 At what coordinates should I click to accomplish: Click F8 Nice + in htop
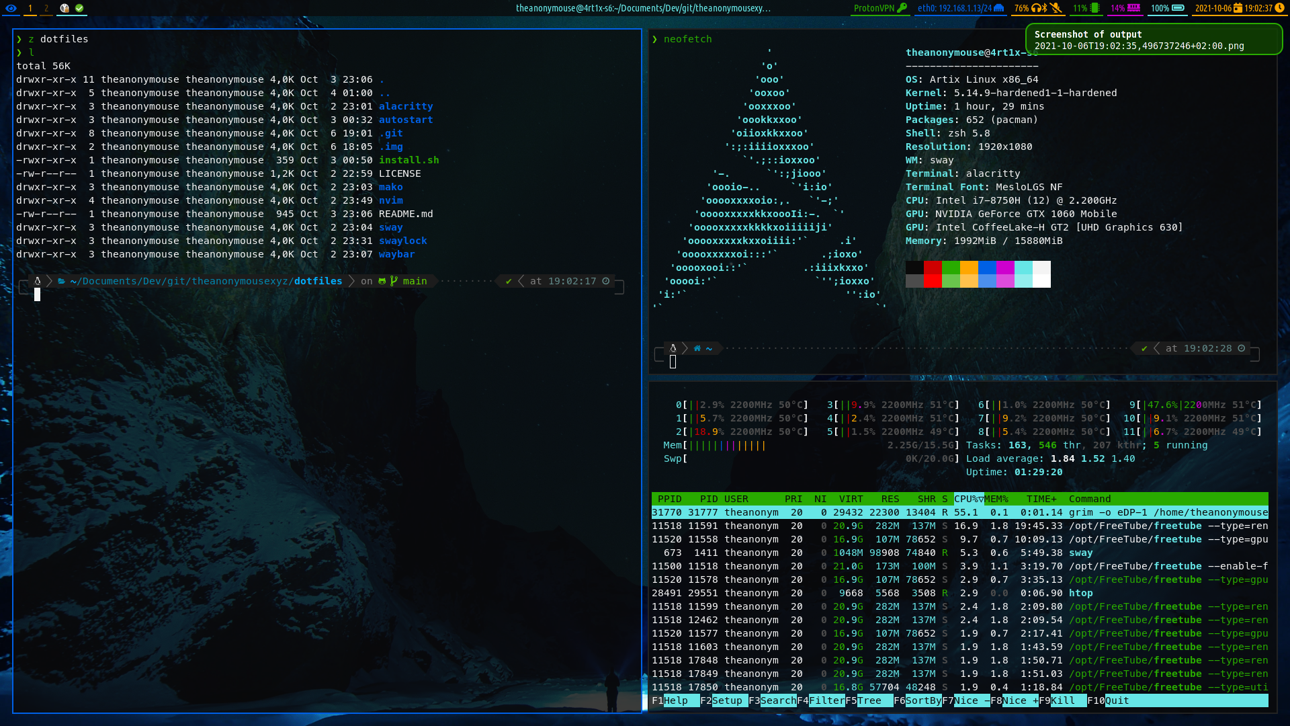[1014, 700]
